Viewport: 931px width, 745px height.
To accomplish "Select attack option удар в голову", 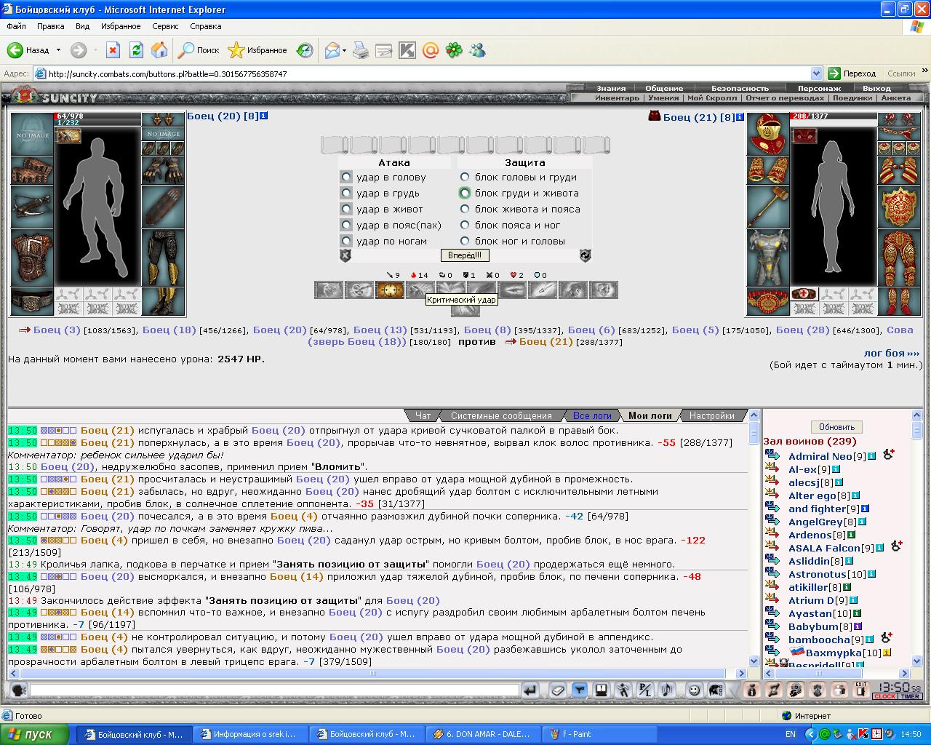I will click(346, 177).
